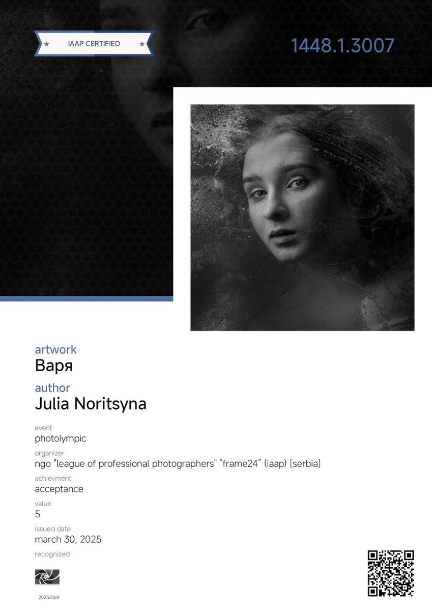The image size is (432, 611).
Task: Click the "recognized" label
Action: (x=52, y=554)
